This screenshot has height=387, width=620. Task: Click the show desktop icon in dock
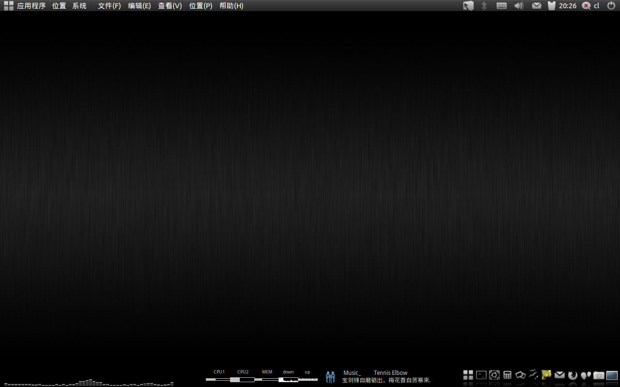tap(612, 375)
